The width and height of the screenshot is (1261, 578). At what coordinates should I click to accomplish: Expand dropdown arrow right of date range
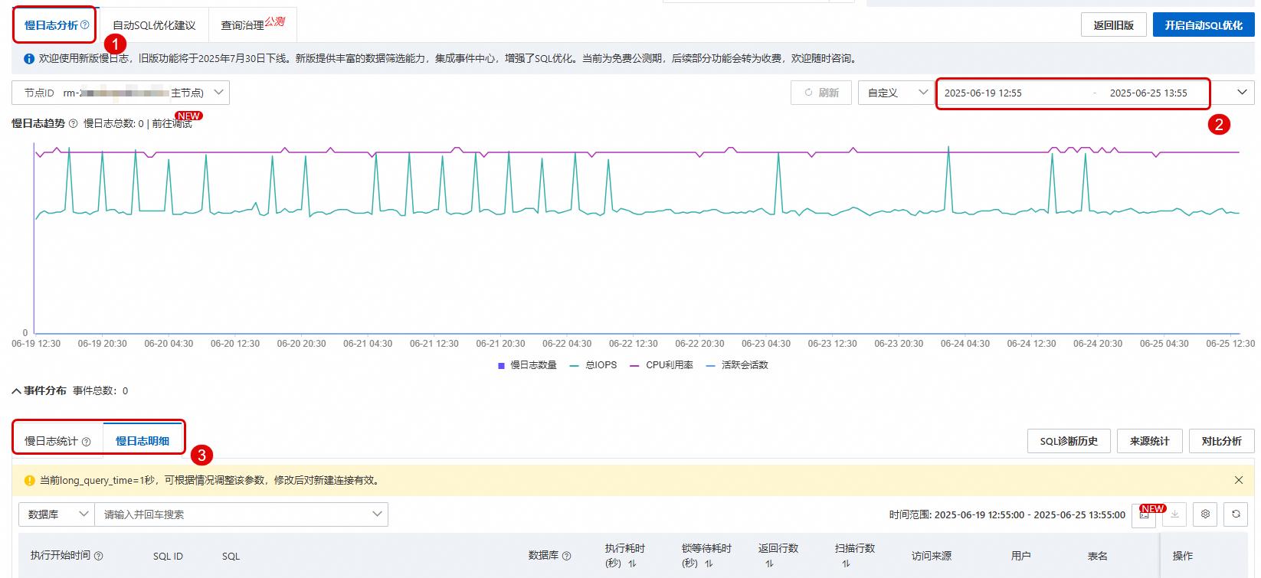pyautogui.click(x=1242, y=93)
